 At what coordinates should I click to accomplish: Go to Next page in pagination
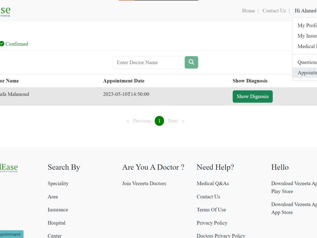[173, 121]
